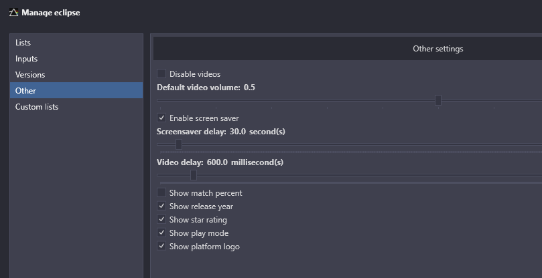Toggle the Show star rating checkbox

coord(161,220)
